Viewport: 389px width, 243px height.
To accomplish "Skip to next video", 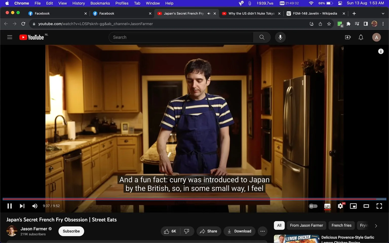I will point(22,206).
